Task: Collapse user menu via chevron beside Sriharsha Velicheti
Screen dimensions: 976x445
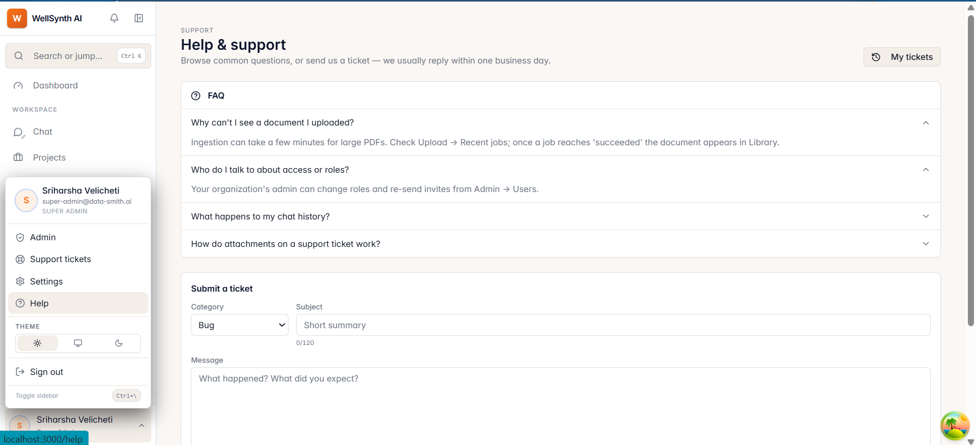Action: tap(141, 426)
